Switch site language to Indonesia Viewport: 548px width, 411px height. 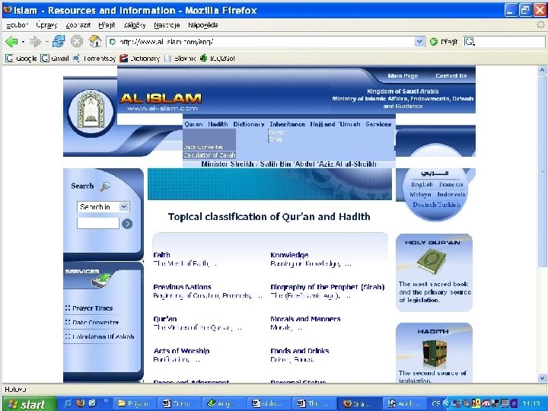(x=451, y=194)
